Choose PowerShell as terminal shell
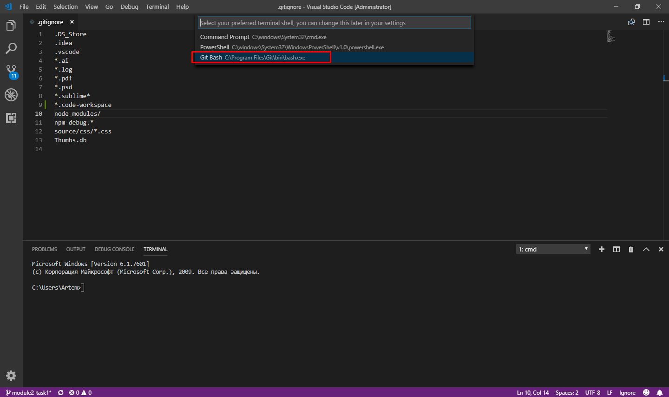The width and height of the screenshot is (669, 397). point(334,47)
